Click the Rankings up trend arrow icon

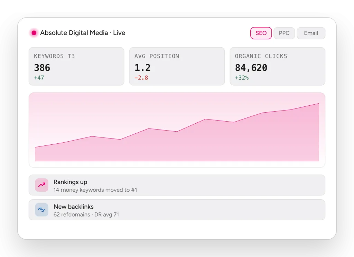42,185
